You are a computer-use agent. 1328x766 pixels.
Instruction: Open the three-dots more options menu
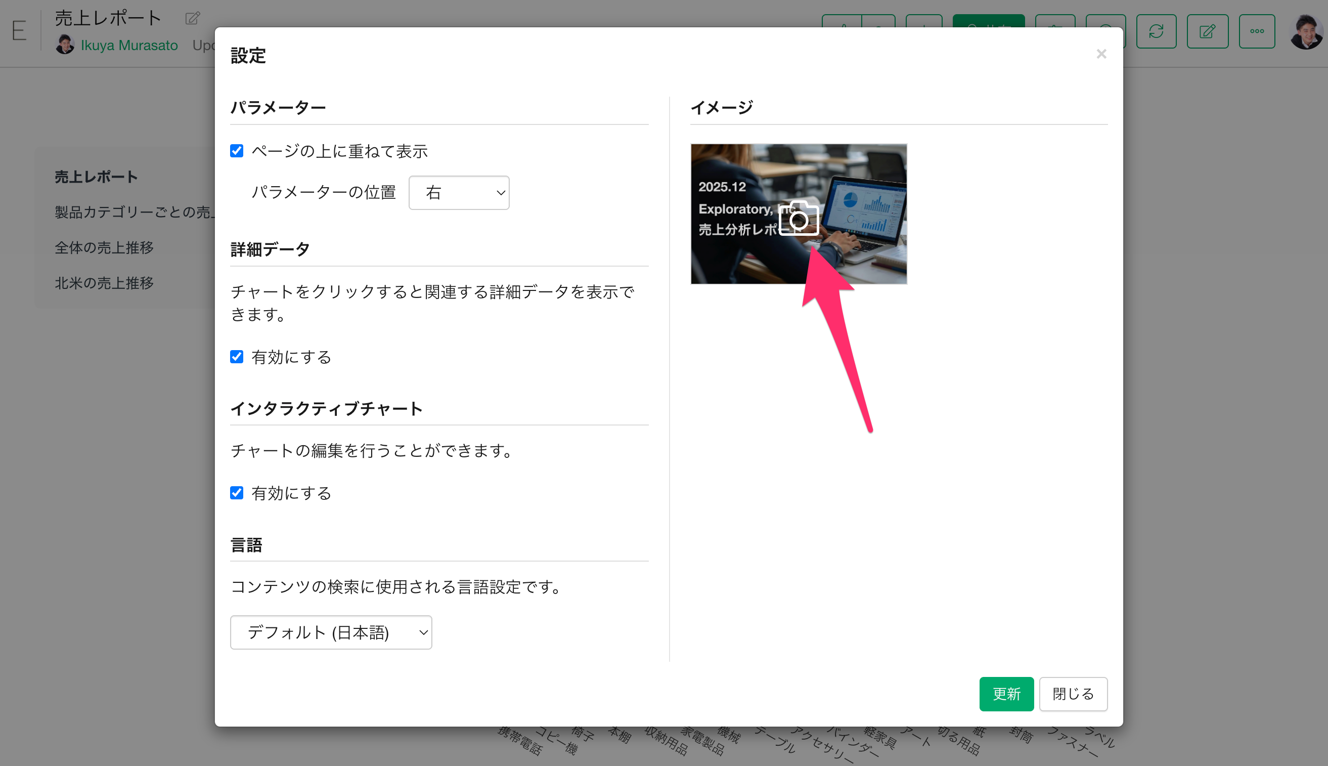coord(1257,31)
